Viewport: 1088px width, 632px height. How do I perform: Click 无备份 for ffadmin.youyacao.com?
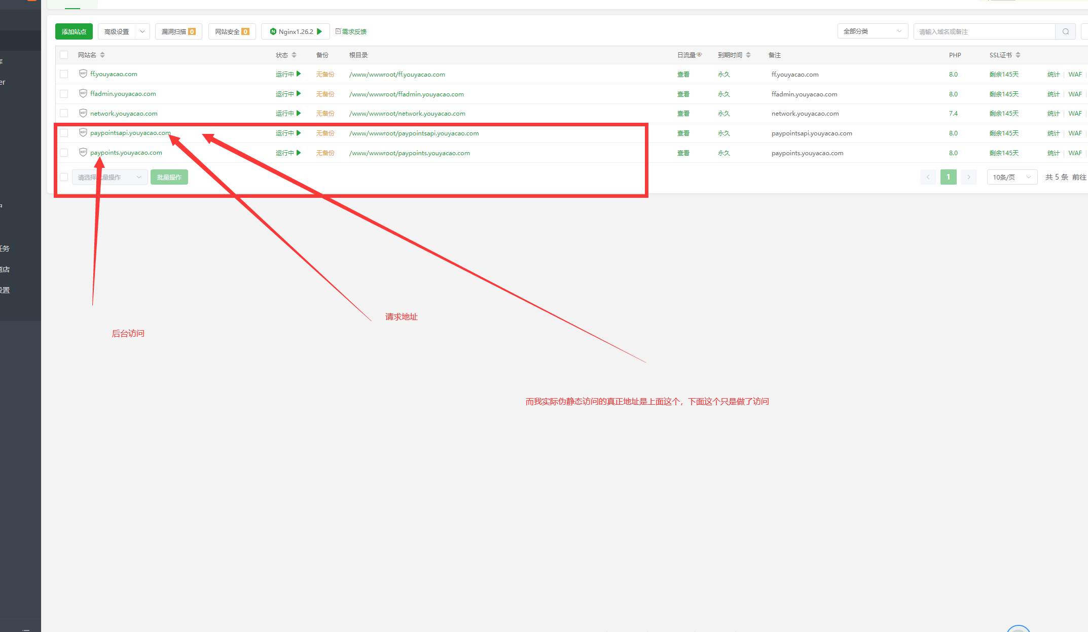point(325,94)
